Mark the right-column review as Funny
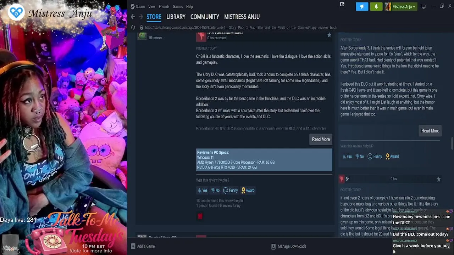 (x=375, y=156)
